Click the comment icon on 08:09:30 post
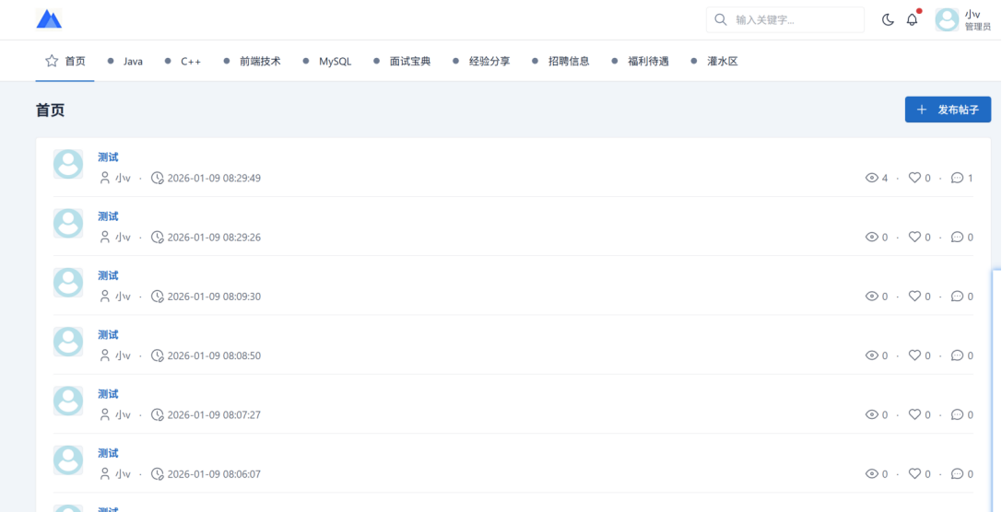This screenshot has width=1002, height=512. coord(957,297)
